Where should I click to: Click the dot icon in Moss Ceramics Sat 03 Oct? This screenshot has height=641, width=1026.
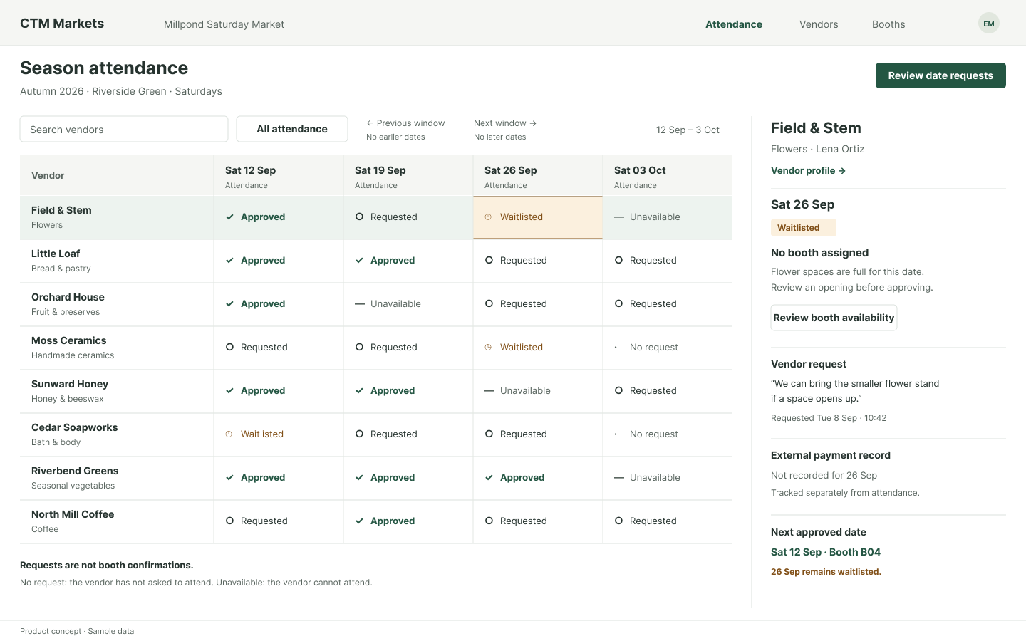(x=616, y=348)
